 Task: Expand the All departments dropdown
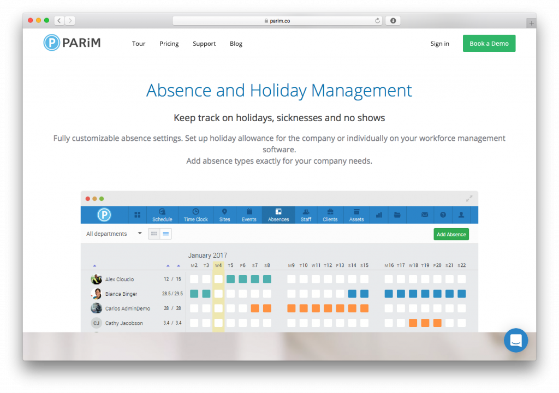click(114, 234)
